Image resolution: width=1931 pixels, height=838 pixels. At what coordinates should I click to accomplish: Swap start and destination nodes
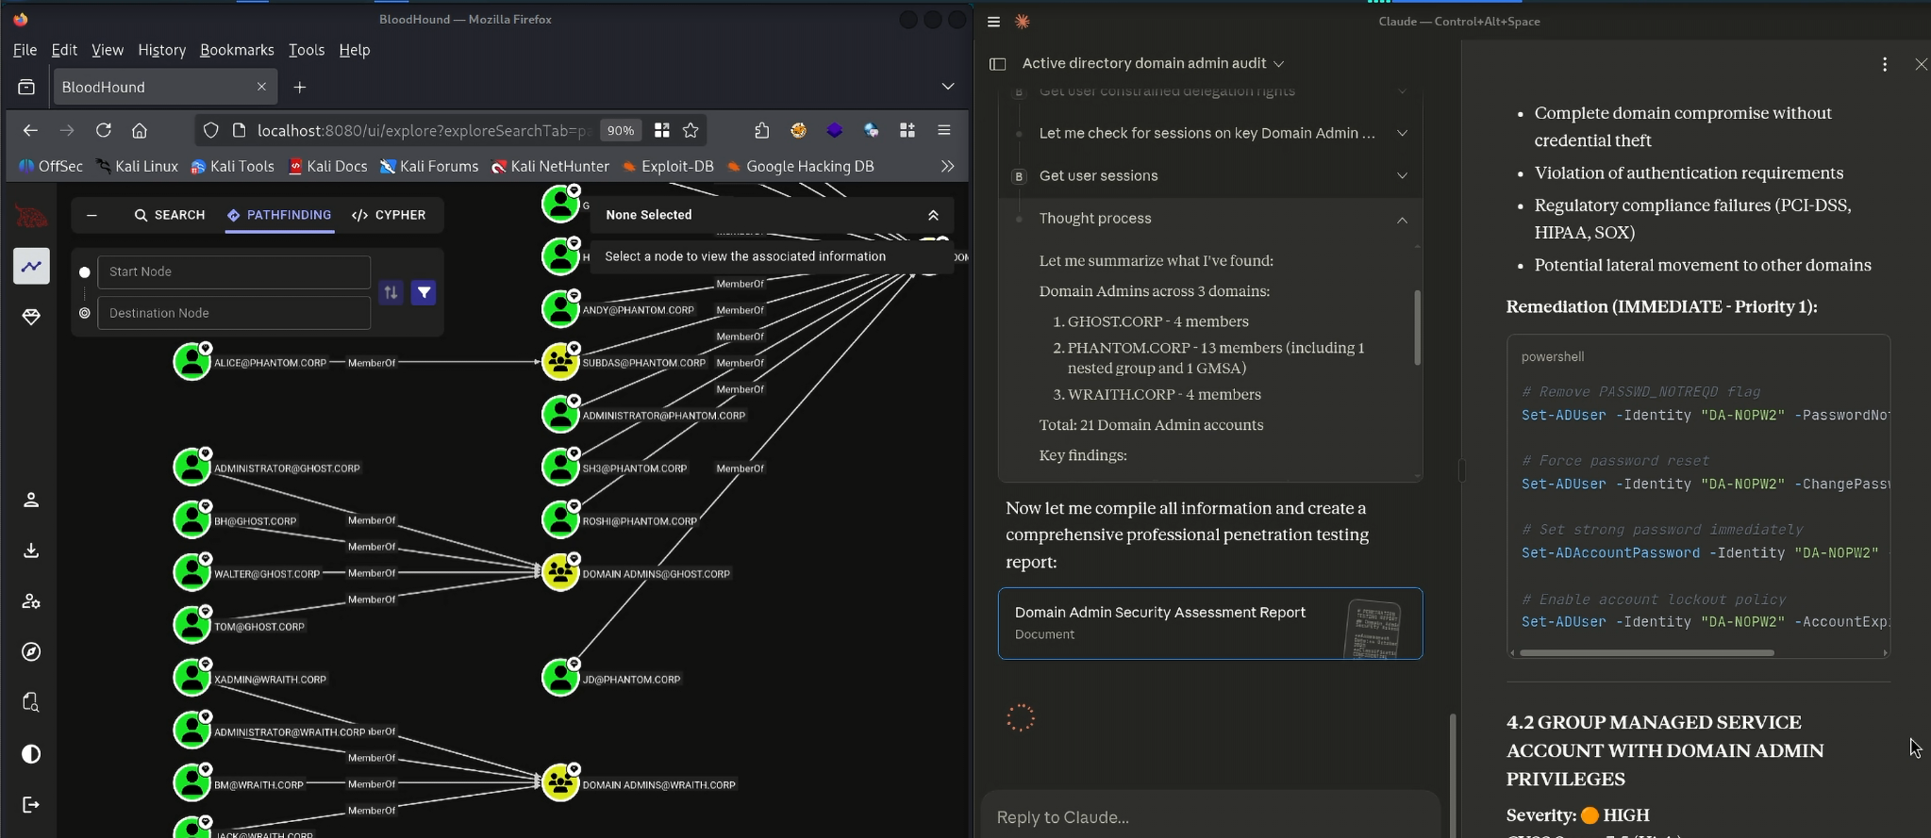(x=391, y=293)
